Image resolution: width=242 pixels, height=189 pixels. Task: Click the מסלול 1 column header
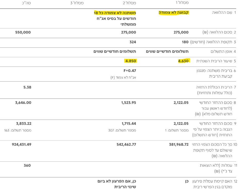[182, 3]
